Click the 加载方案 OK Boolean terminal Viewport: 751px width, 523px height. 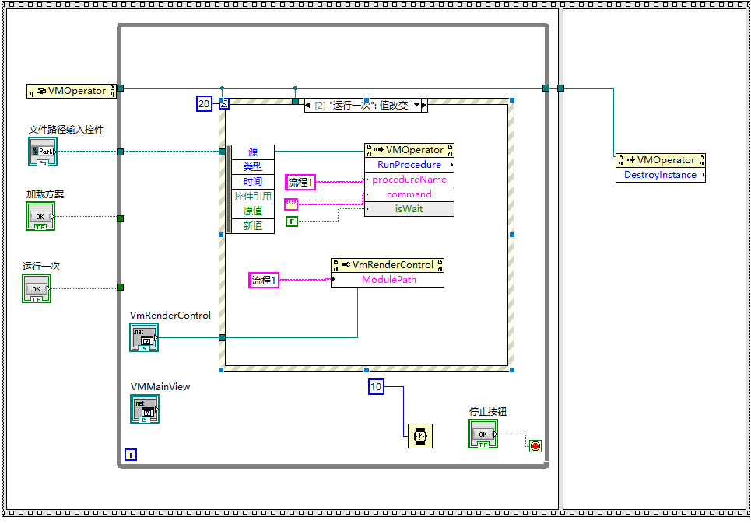pos(40,216)
